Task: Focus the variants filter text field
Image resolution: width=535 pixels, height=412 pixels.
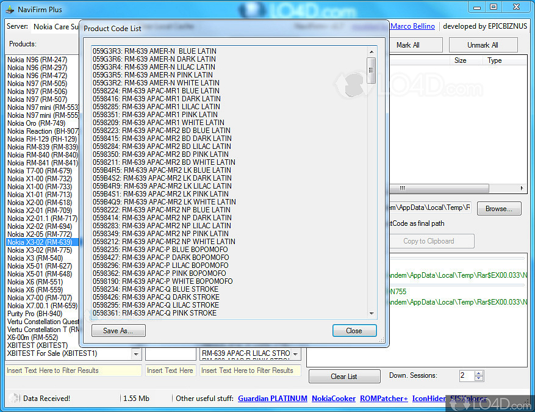Action: pos(250,370)
